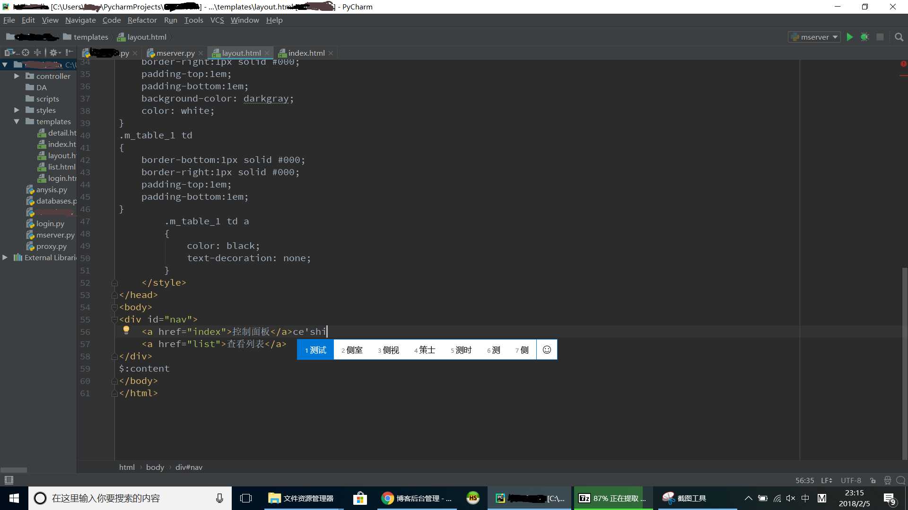Open the Project view selector dropdown
Screen dimensions: 908x510
(12, 52)
